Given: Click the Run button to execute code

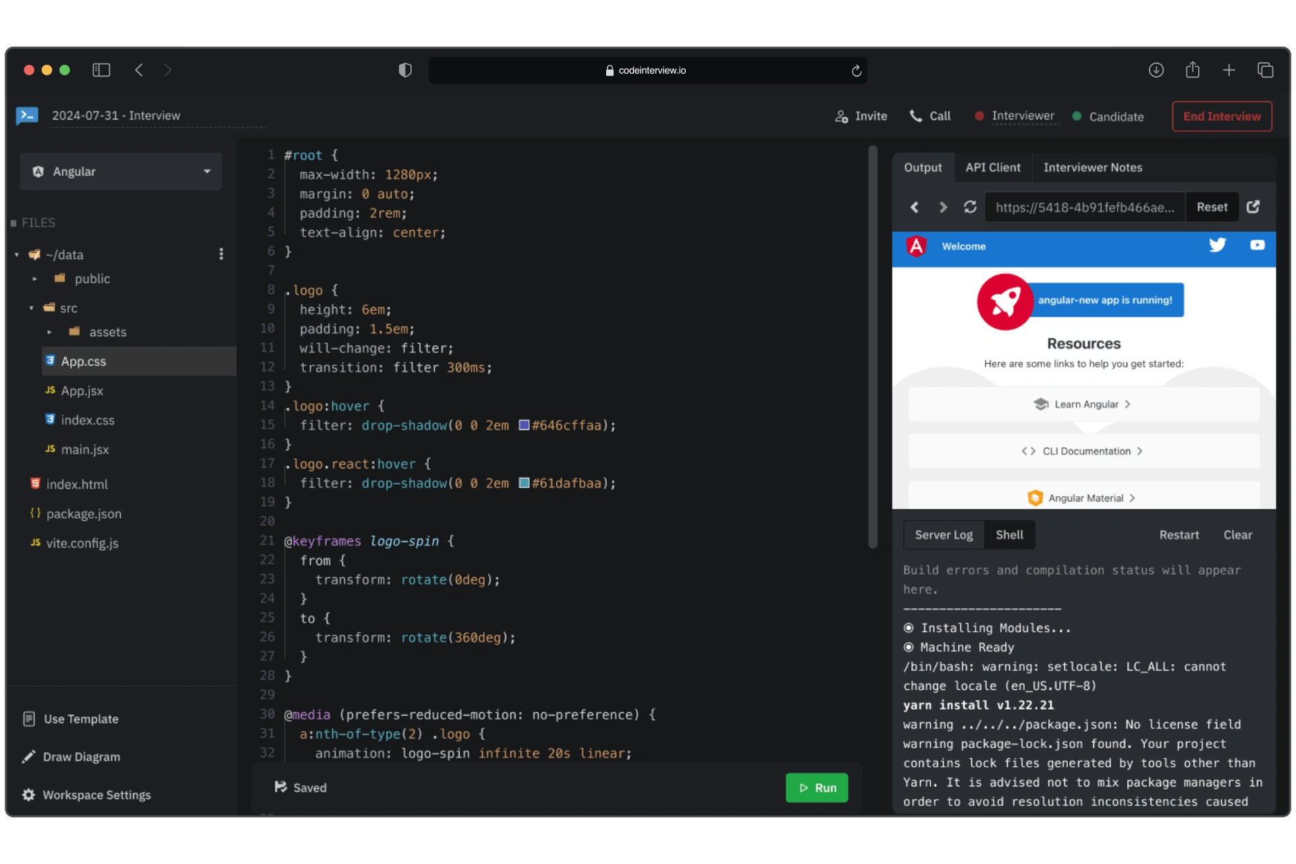Looking at the screenshot, I should pyautogui.click(x=816, y=788).
